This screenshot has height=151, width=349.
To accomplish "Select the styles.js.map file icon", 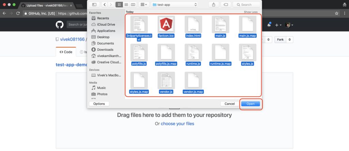I will click(x=139, y=80).
